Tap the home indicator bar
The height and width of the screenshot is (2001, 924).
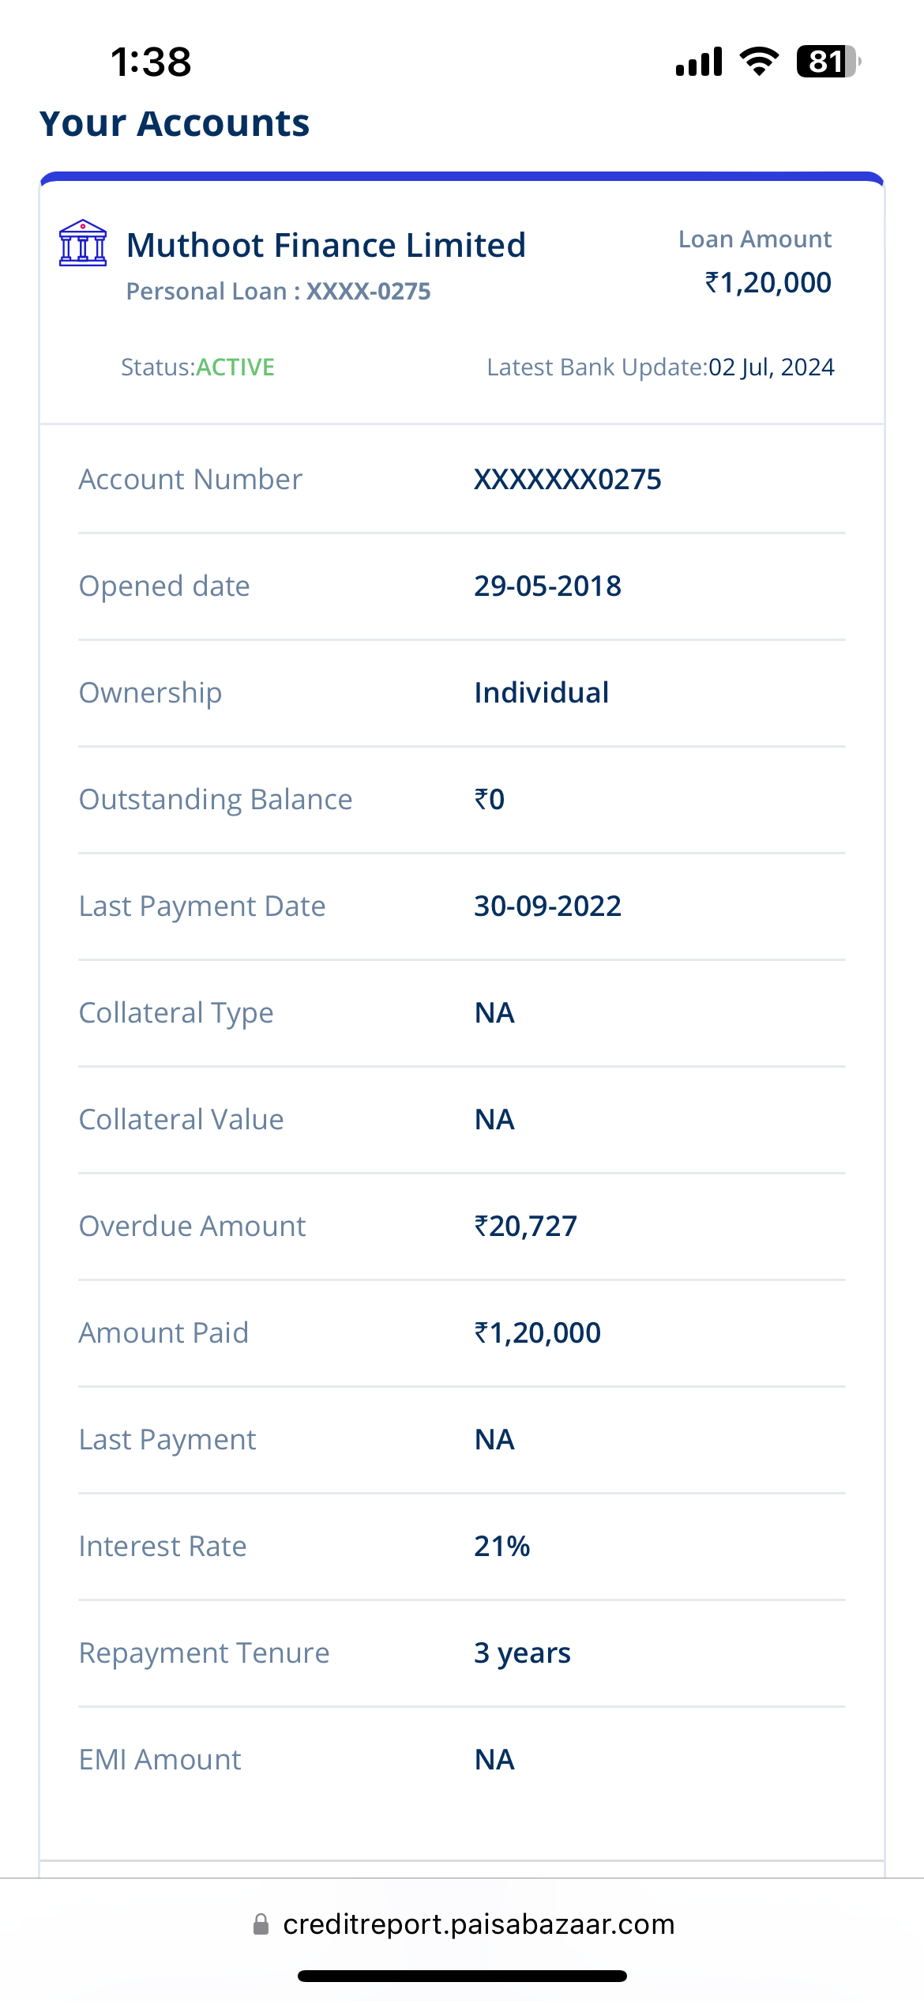(x=462, y=1977)
